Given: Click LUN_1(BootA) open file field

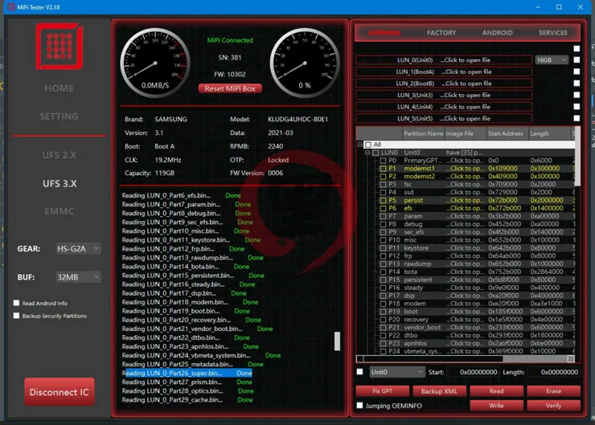Looking at the screenshot, I should click(x=444, y=72).
